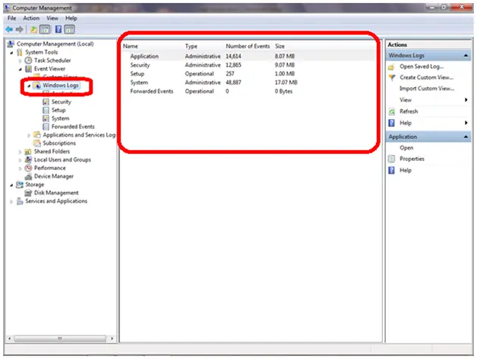Sort by the Size column header

point(280,46)
